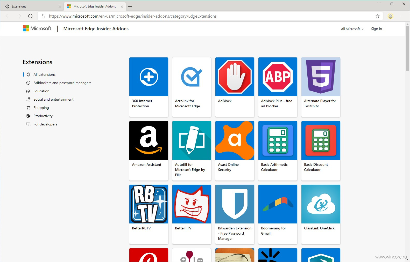Viewport: 410px width, 262px height.
Task: Click the Microsoft logo
Action: point(37,28)
